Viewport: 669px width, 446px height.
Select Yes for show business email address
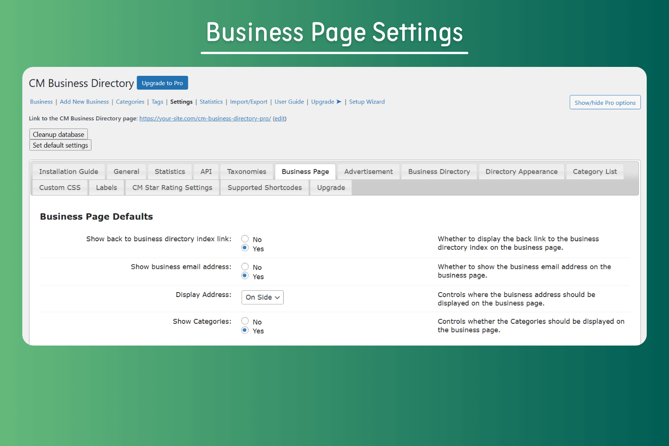coord(245,276)
